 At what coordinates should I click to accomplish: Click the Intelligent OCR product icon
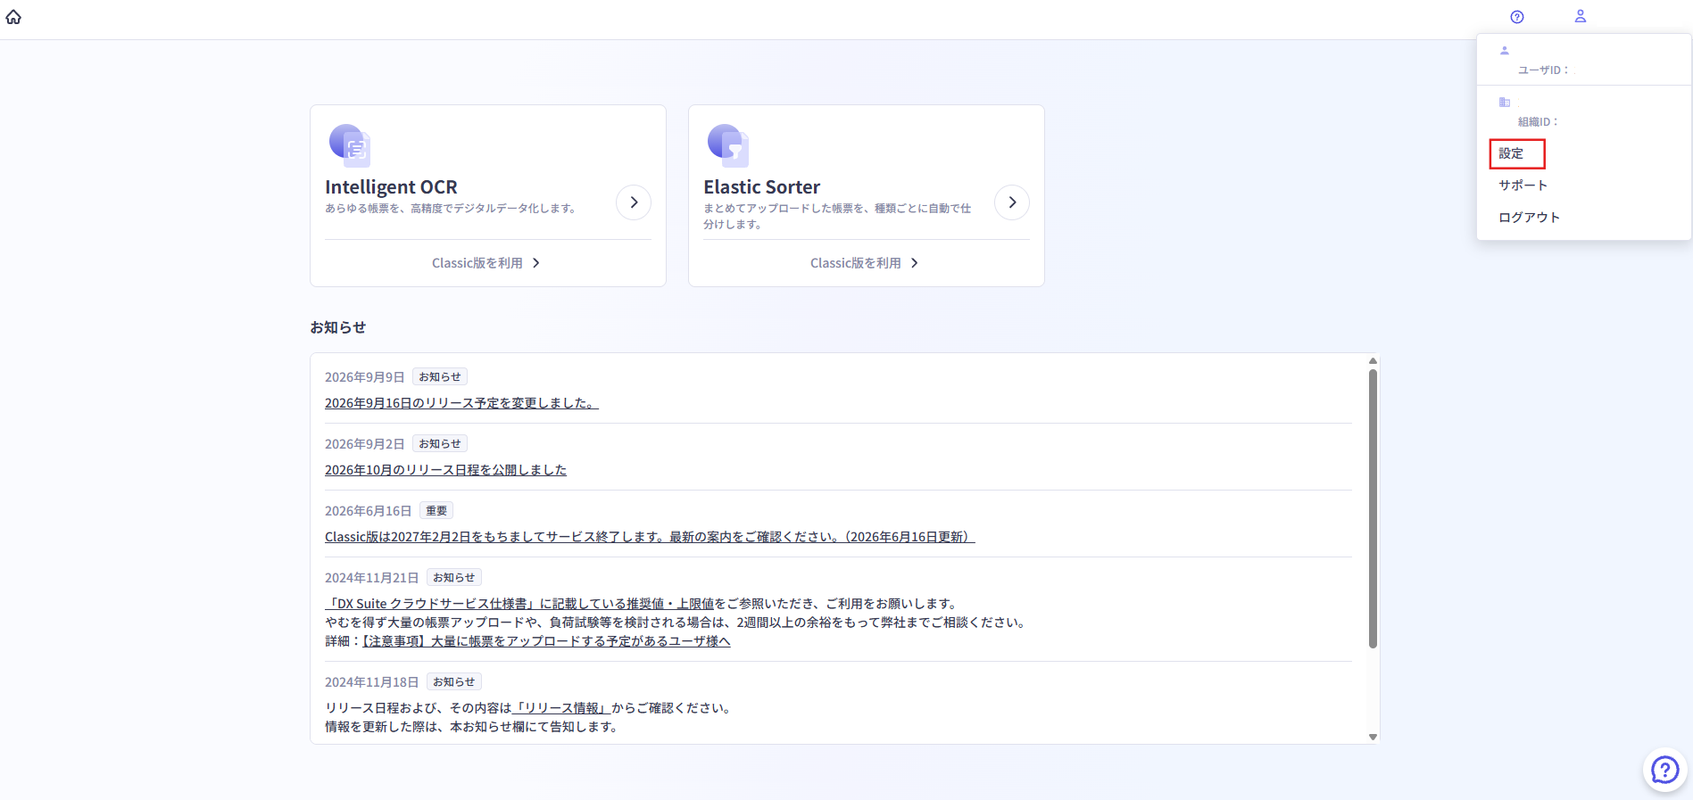350,145
